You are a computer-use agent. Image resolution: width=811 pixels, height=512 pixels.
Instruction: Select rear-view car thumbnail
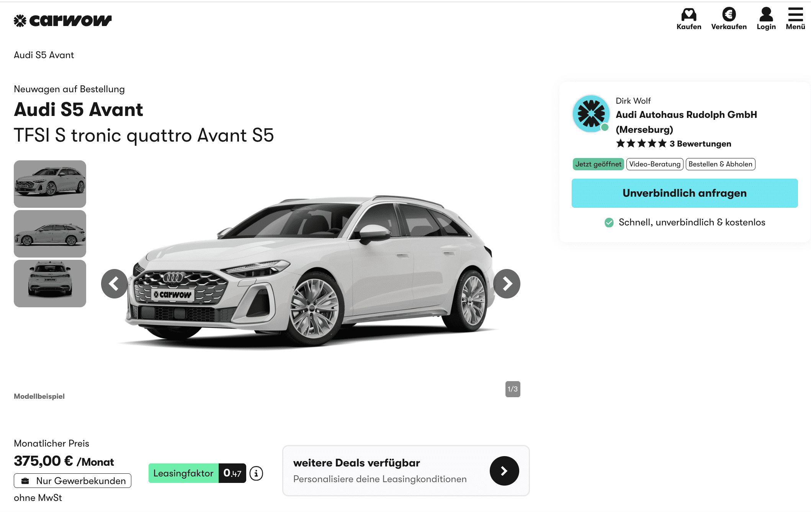(x=50, y=284)
